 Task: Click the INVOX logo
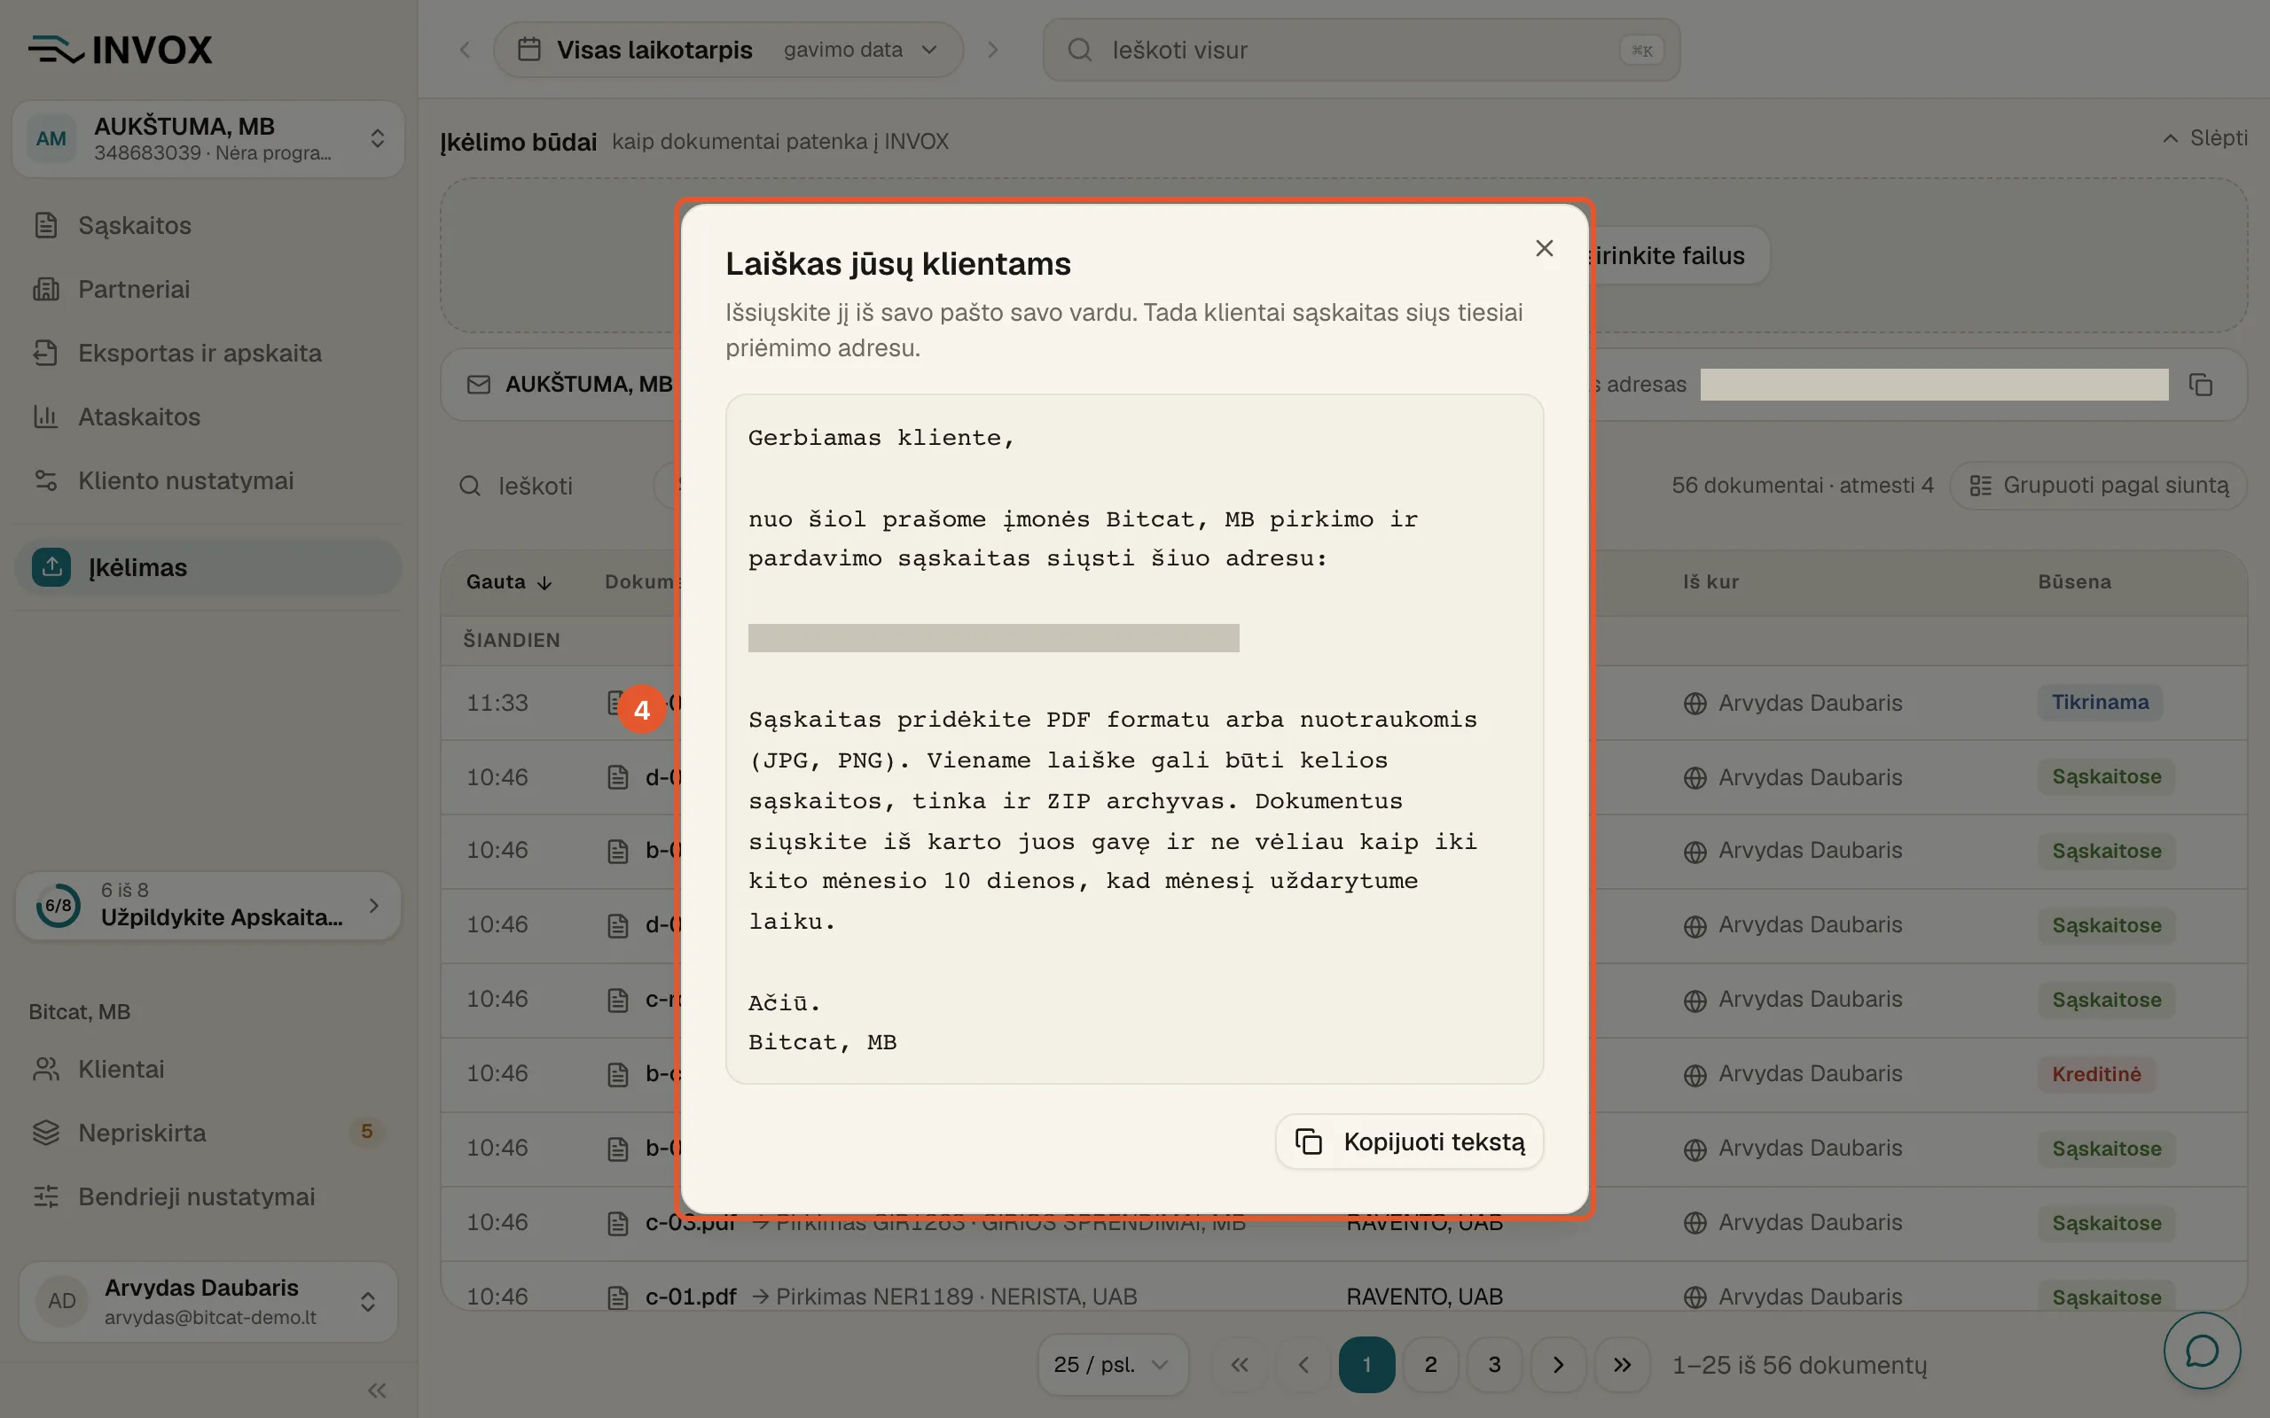[x=120, y=50]
